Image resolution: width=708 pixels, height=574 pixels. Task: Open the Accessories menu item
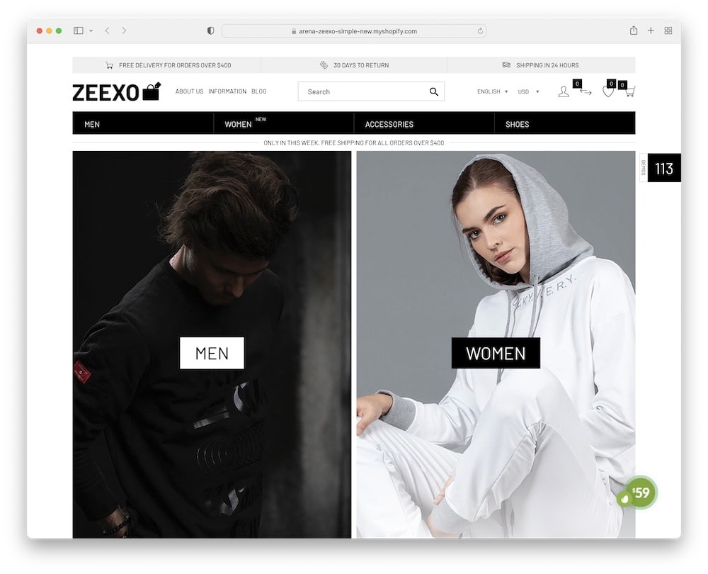(389, 124)
